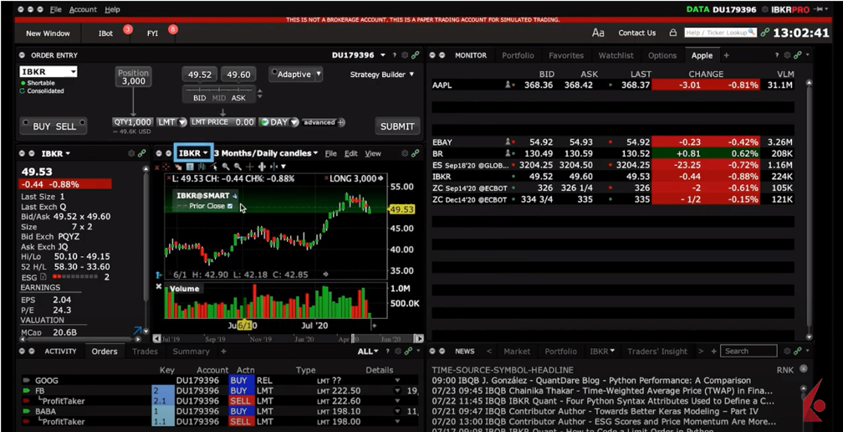Toggle the Prior Close checkbox on chart
This screenshot has width=843, height=432.
[231, 206]
